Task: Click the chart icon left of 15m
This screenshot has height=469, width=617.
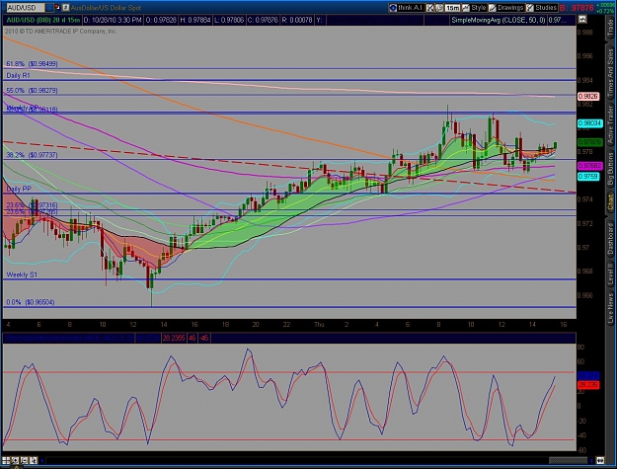Action: tap(439, 8)
